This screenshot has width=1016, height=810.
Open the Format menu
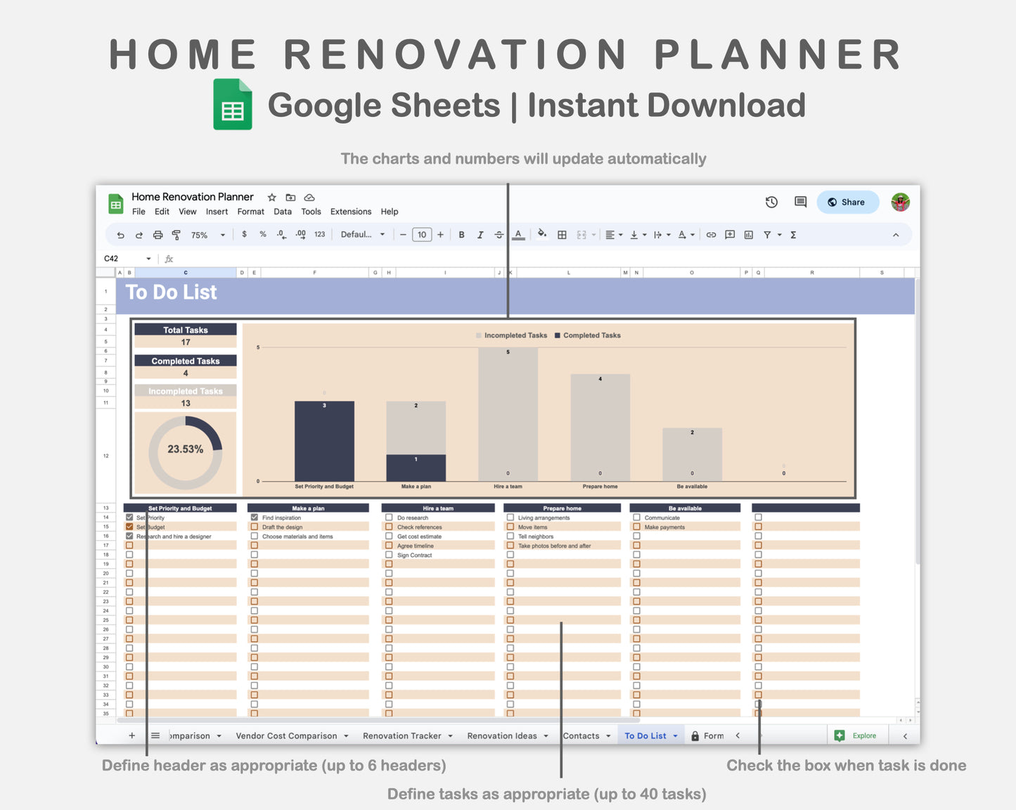pyautogui.click(x=250, y=211)
